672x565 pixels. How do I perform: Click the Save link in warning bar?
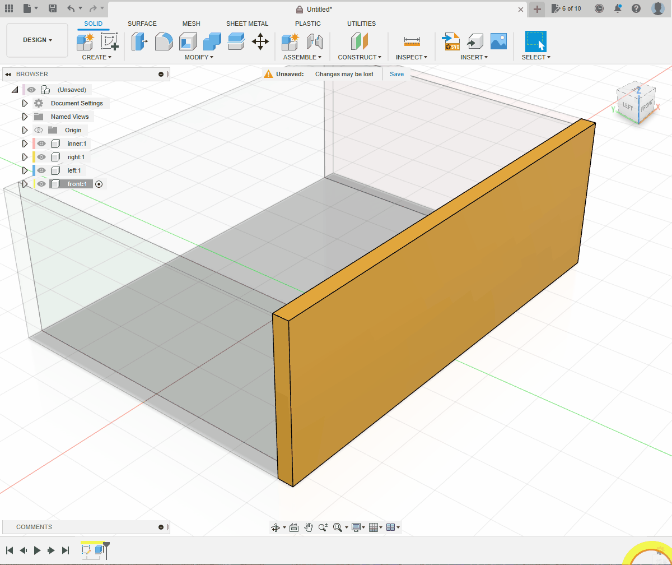396,74
